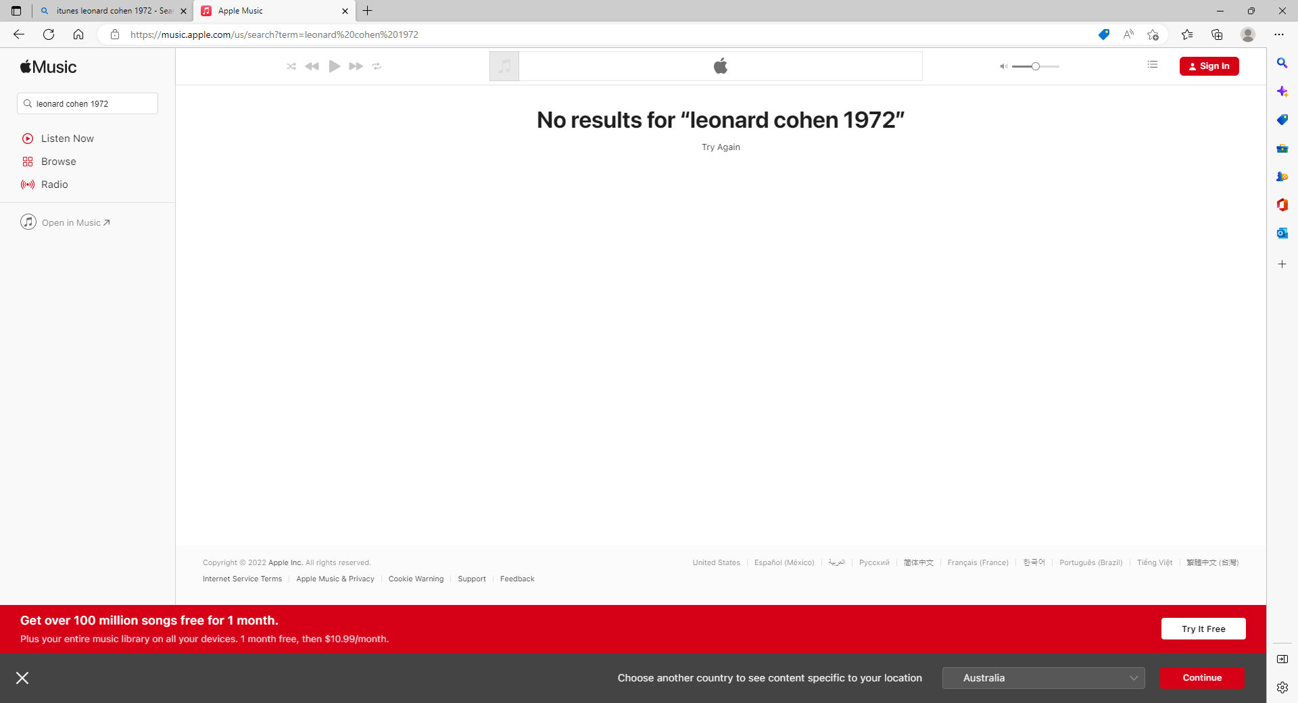Viewport: 1298px width, 703px height.
Task: Click the Apple Inc. link
Action: pos(285,562)
